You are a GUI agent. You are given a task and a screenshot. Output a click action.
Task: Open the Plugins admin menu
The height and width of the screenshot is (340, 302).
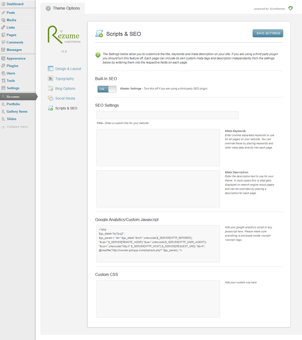[x=12, y=66]
